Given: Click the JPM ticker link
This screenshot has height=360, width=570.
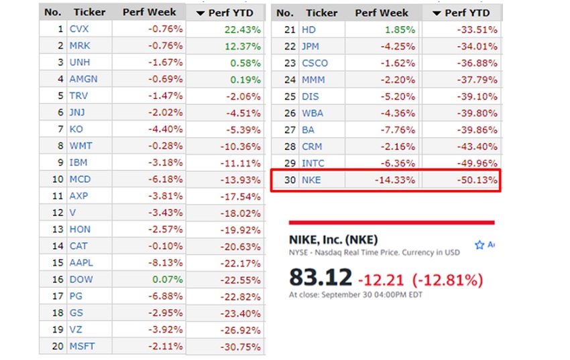Looking at the screenshot, I should (310, 46).
